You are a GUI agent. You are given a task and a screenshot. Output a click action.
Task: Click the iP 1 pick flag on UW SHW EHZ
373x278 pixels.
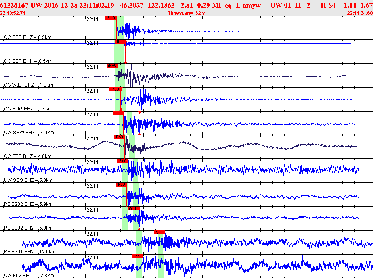coord(118,113)
